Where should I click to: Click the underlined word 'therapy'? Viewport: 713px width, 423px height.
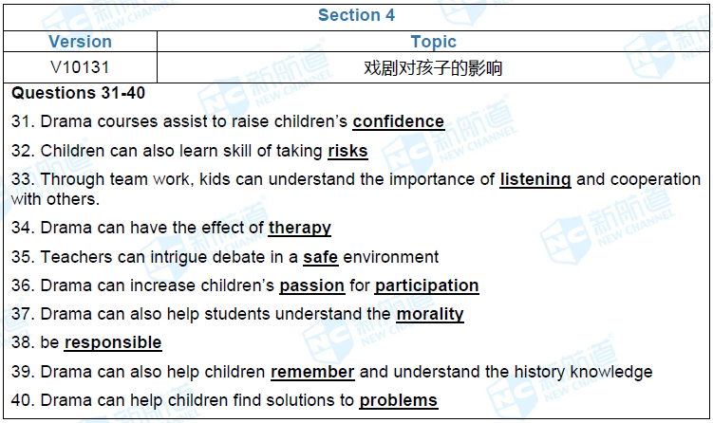[300, 228]
